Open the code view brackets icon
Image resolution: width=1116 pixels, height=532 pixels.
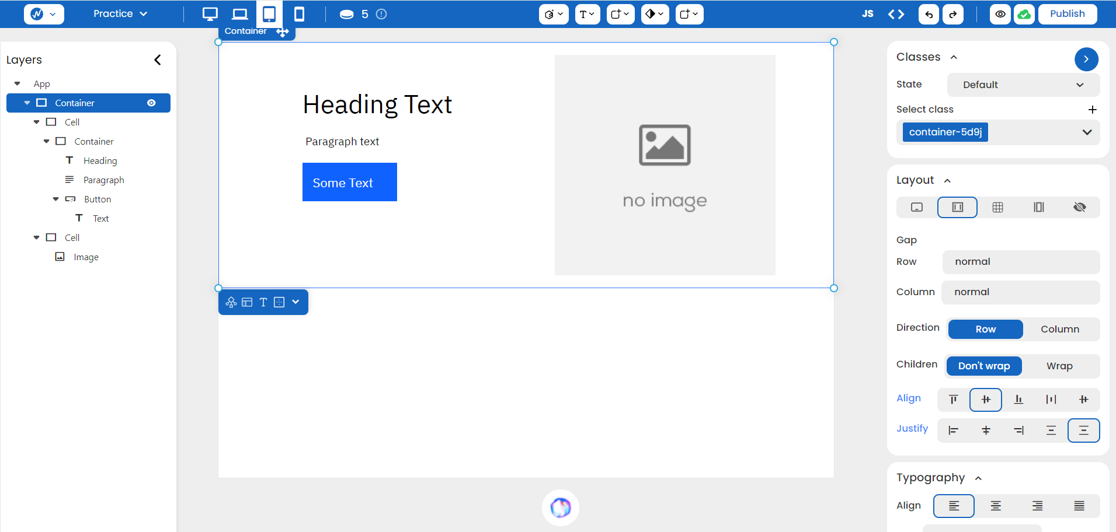point(896,14)
